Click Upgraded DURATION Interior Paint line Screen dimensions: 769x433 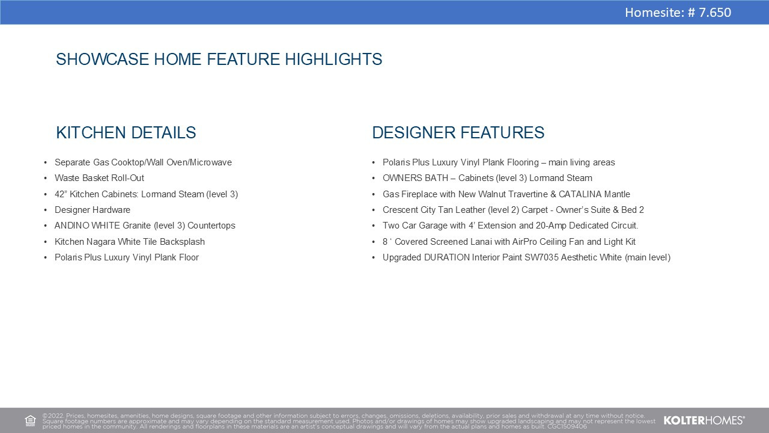pos(526,257)
